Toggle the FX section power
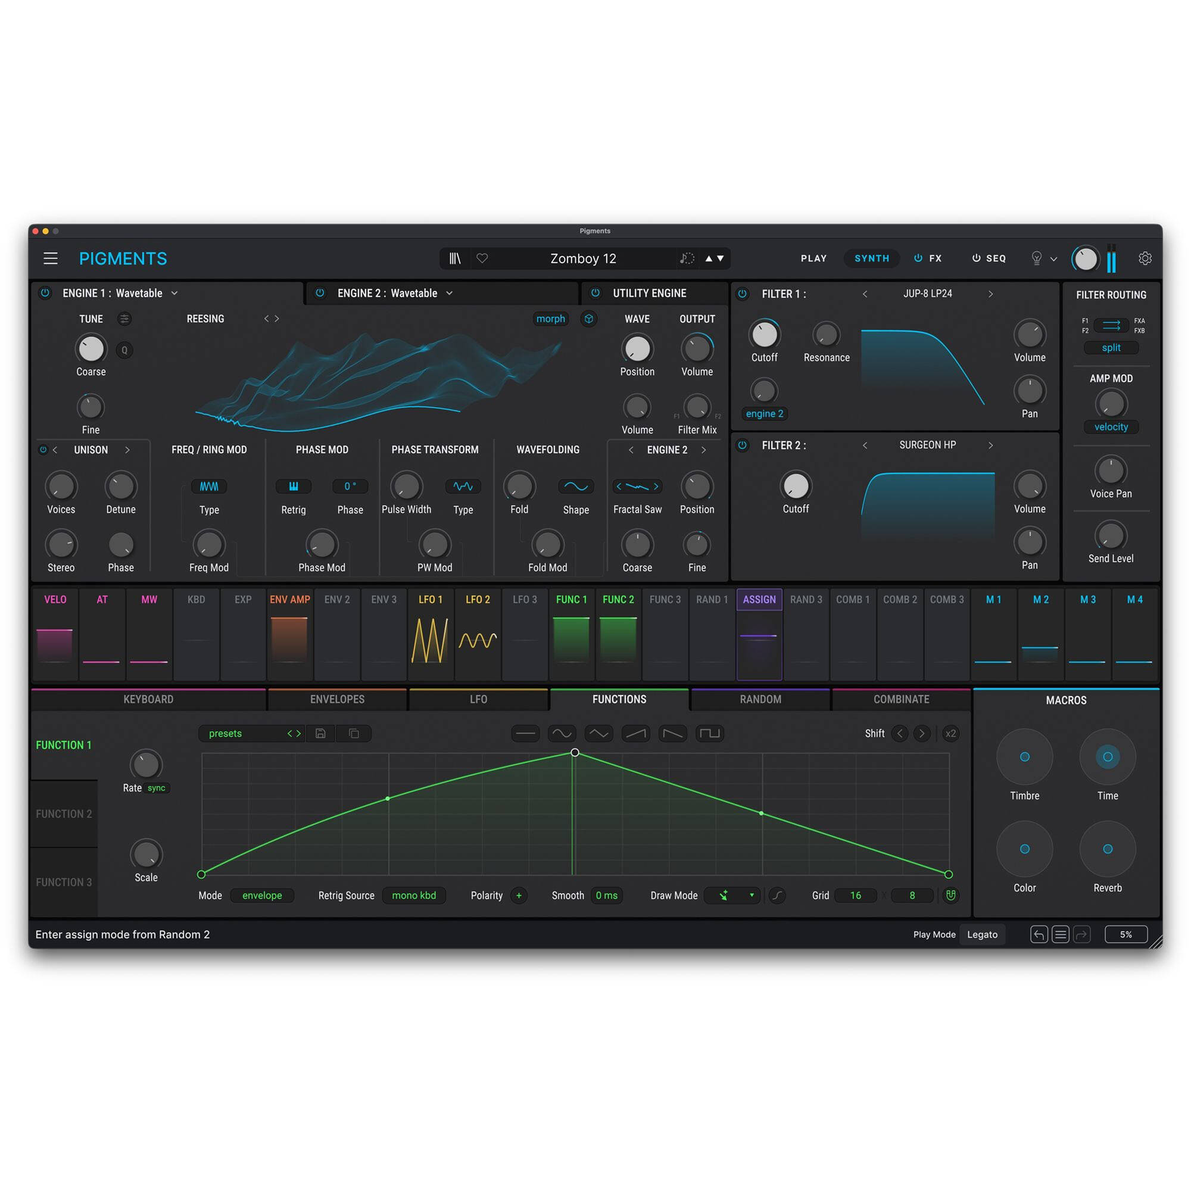Image resolution: width=1191 pixels, height=1191 pixels. [x=918, y=258]
